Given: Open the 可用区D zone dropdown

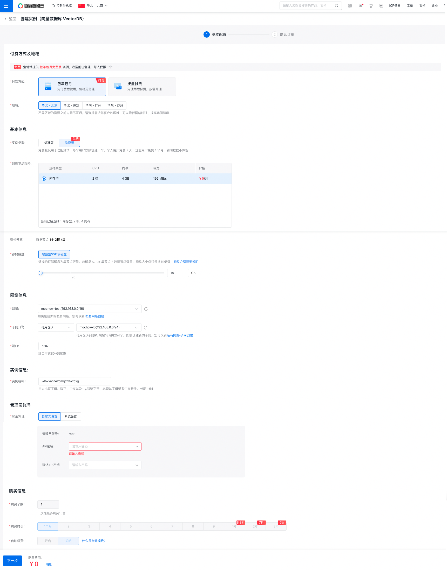Looking at the screenshot, I should [56, 327].
